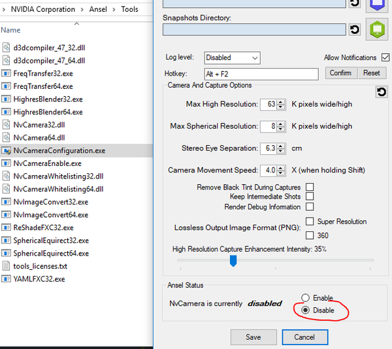Viewport: 392px width, 349px height.
Task: Click the d3dcompiler_47_32.dll file icon
Action: (x=6, y=47)
